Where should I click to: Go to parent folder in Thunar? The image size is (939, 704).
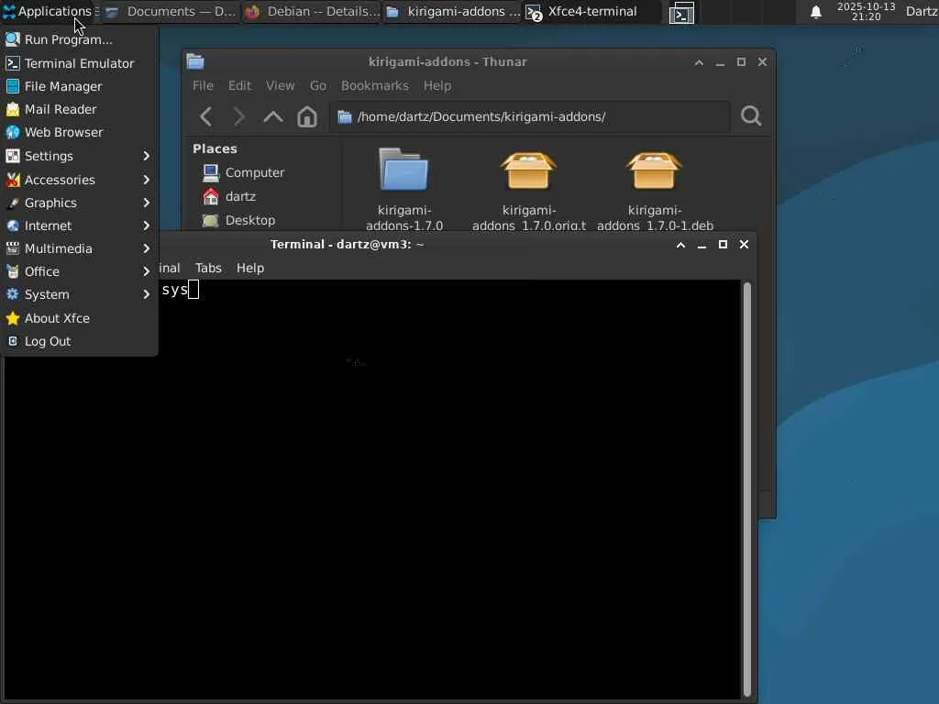click(273, 116)
